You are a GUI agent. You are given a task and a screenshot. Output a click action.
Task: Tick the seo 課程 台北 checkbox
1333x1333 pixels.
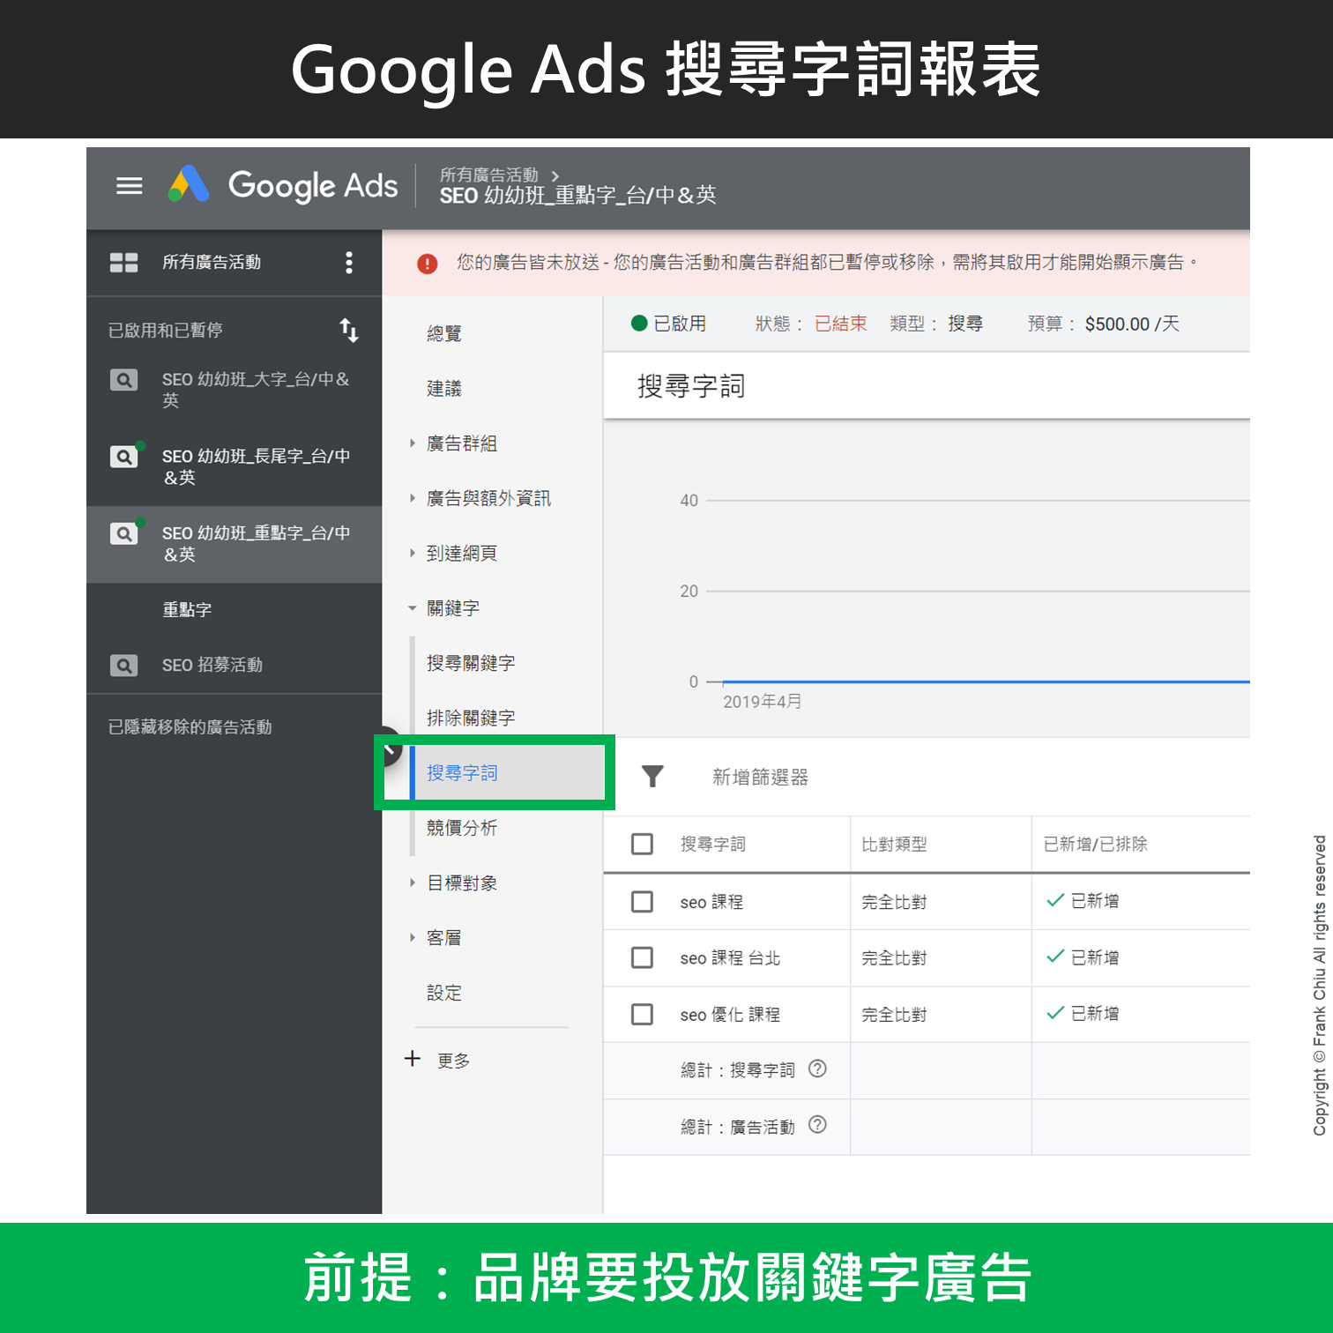[x=643, y=958]
